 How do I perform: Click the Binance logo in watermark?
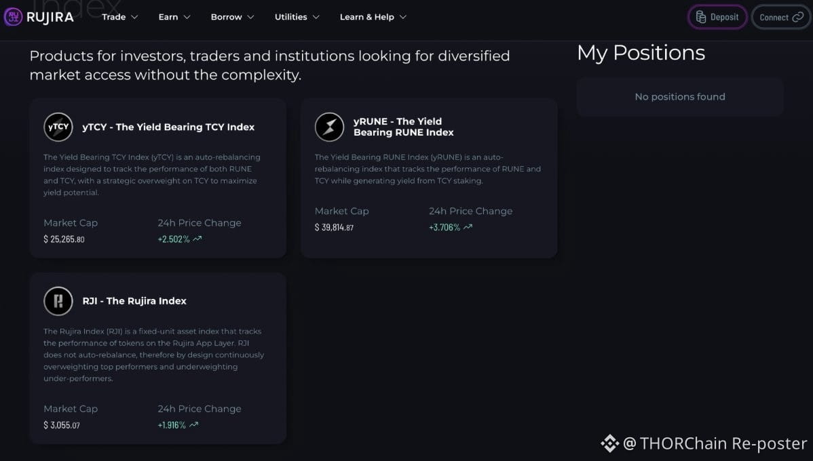coord(609,443)
